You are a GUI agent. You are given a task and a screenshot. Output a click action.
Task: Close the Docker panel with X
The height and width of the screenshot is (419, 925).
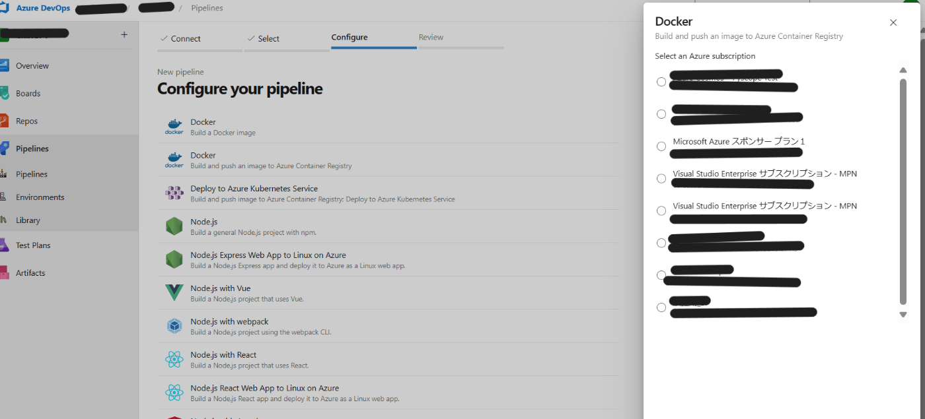(893, 22)
